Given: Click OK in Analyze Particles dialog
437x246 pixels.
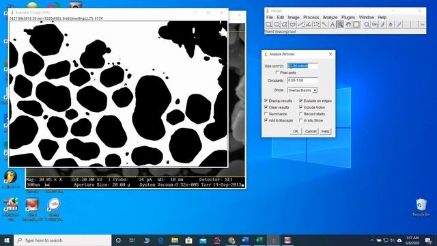Looking at the screenshot, I should [x=296, y=131].
